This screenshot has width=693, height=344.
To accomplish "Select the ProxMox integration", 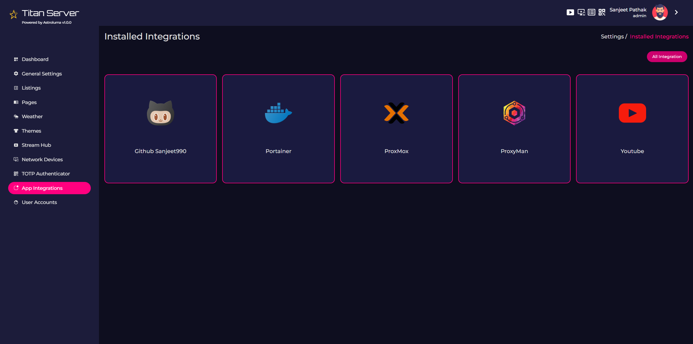I will 396,129.
